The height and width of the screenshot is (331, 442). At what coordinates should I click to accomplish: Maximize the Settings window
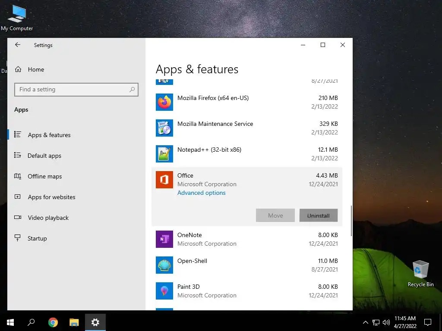point(323,45)
